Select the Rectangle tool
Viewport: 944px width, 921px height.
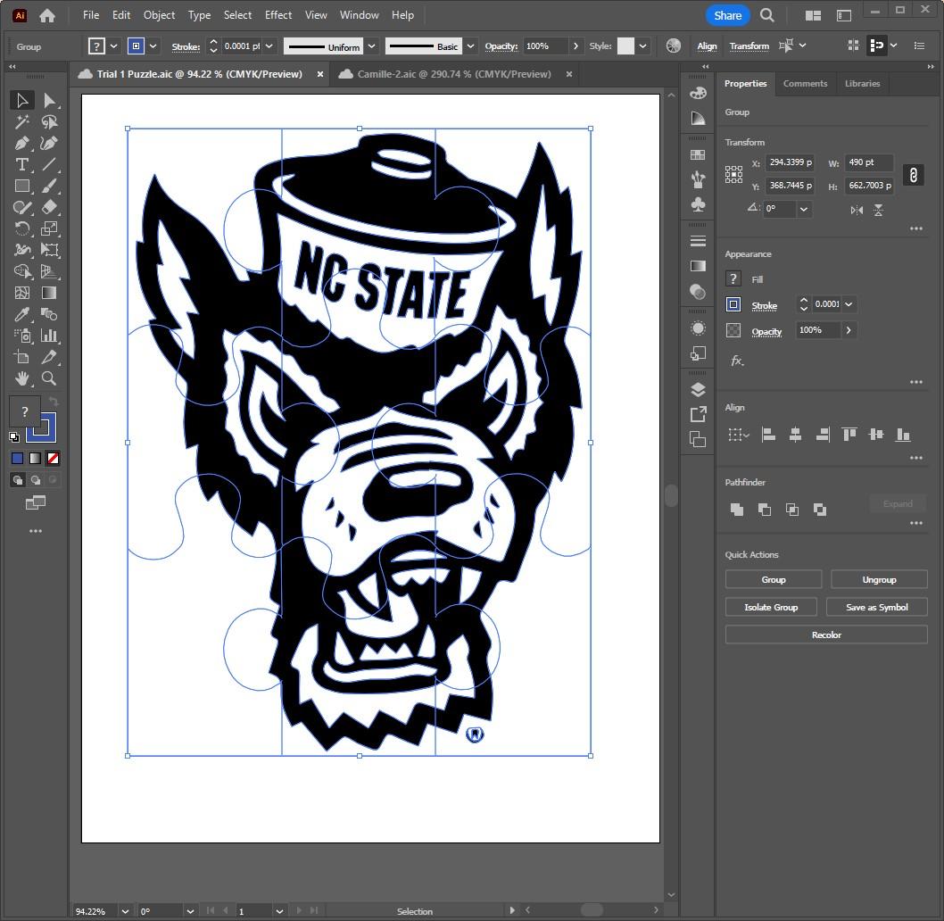(22, 187)
